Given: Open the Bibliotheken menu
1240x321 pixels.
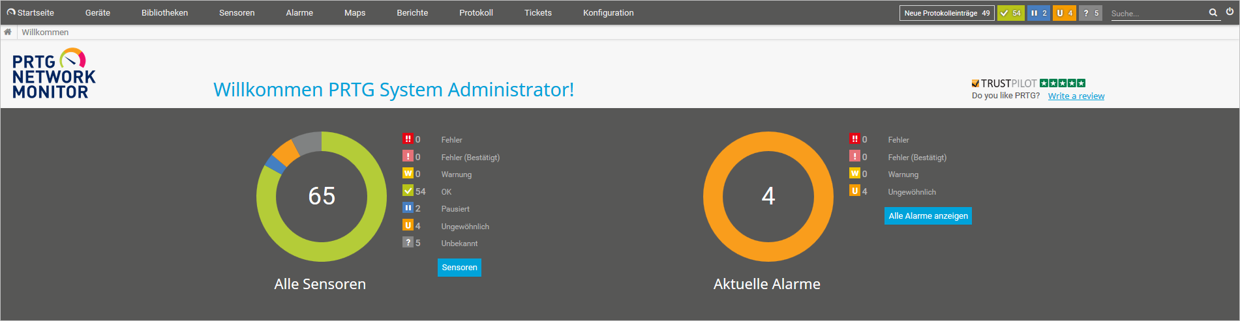Looking at the screenshot, I should 164,13.
